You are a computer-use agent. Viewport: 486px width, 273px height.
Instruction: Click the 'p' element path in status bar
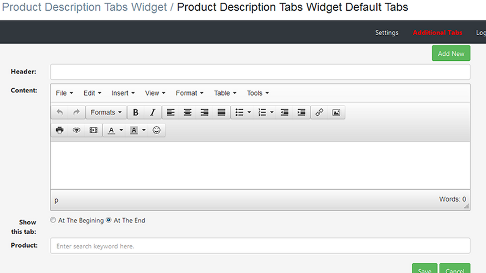tap(56, 200)
